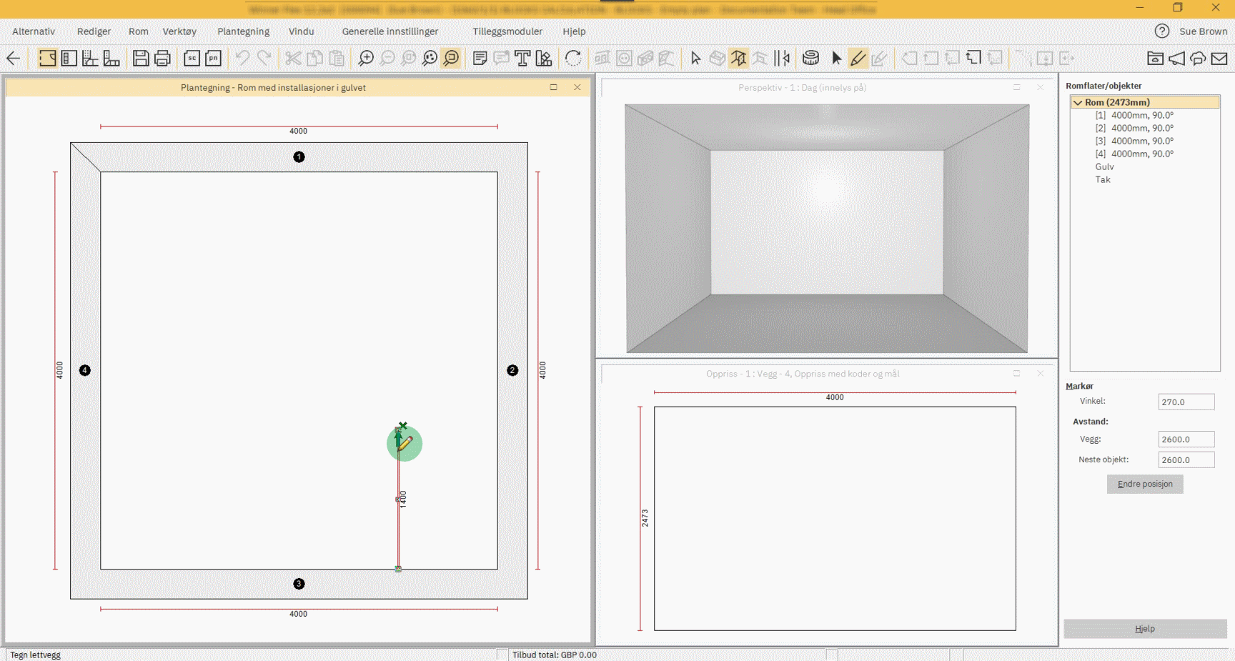This screenshot has width=1235, height=661.
Task: Select the Gulv item in the tree
Action: 1104,167
